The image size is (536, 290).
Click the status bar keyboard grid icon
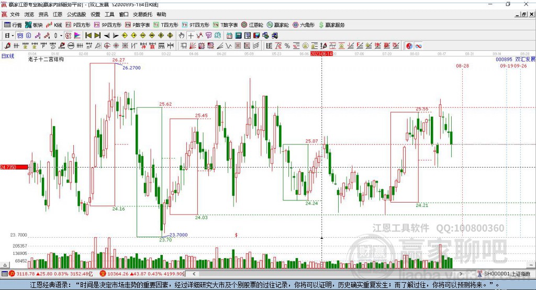tap(4, 274)
